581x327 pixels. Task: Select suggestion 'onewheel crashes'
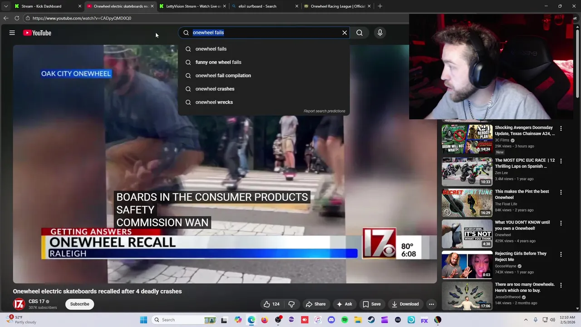point(264,89)
